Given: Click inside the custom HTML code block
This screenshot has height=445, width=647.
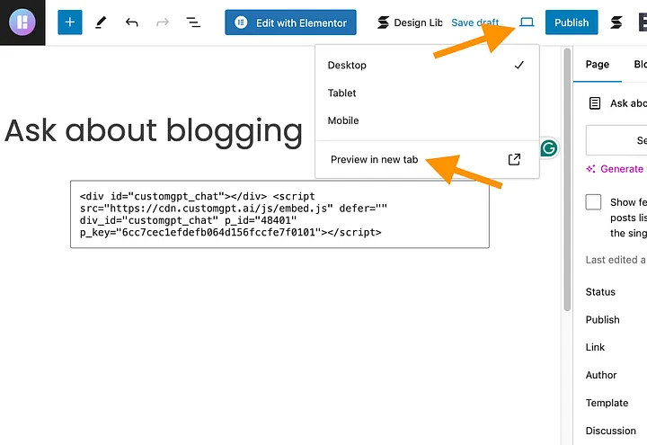Looking at the screenshot, I should click(279, 214).
